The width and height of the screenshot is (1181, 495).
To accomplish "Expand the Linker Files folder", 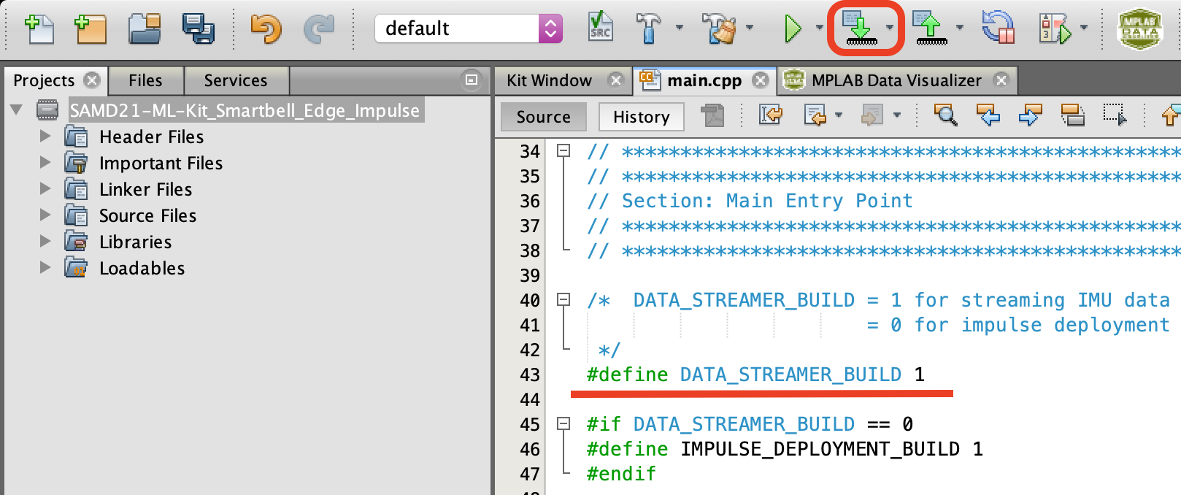I will pyautogui.click(x=45, y=189).
